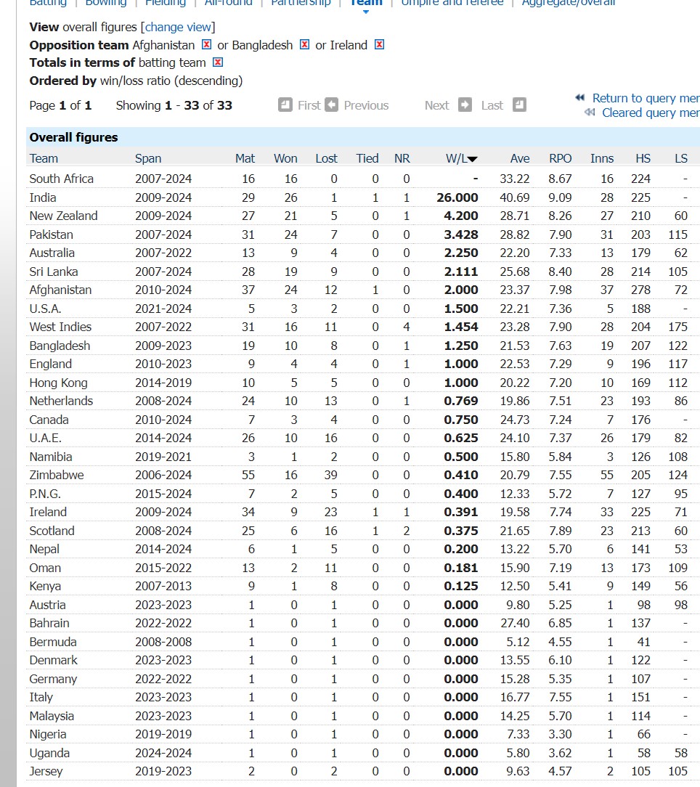
Task: Select the West Indies team name
Action: 60,327
